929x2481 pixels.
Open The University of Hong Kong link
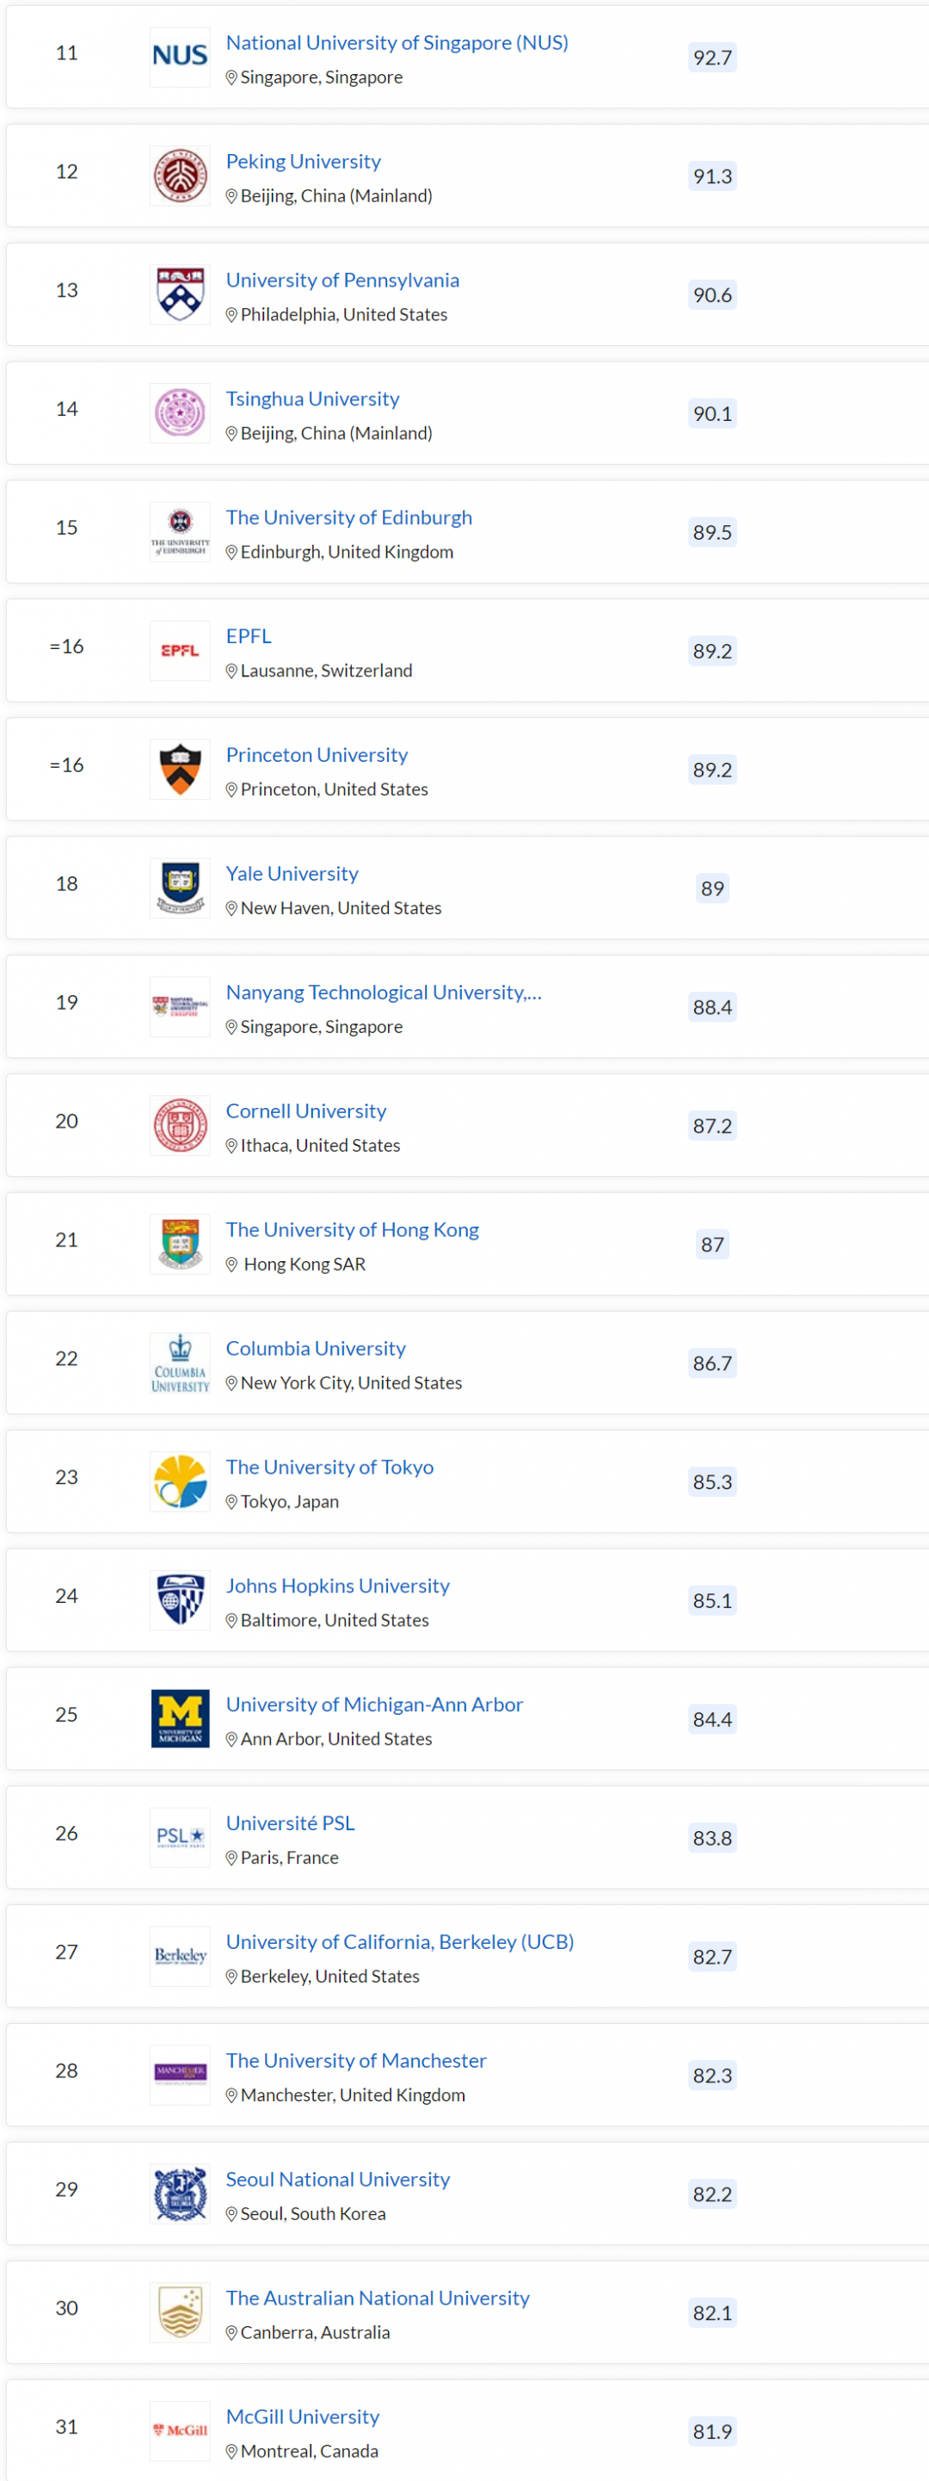[351, 1230]
